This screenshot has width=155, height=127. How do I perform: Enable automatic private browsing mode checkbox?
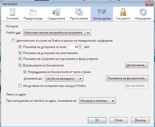[x=13, y=40]
